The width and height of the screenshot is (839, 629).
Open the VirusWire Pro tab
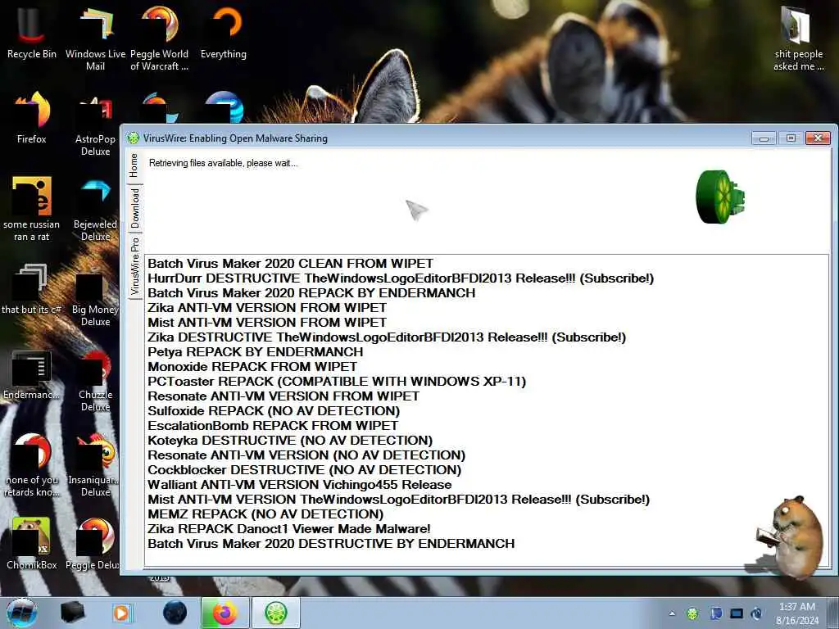coord(134,266)
